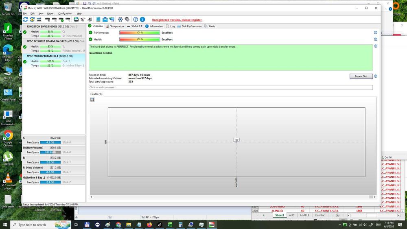
Task: Click help icon beside Repeat Test
Action: (376, 76)
